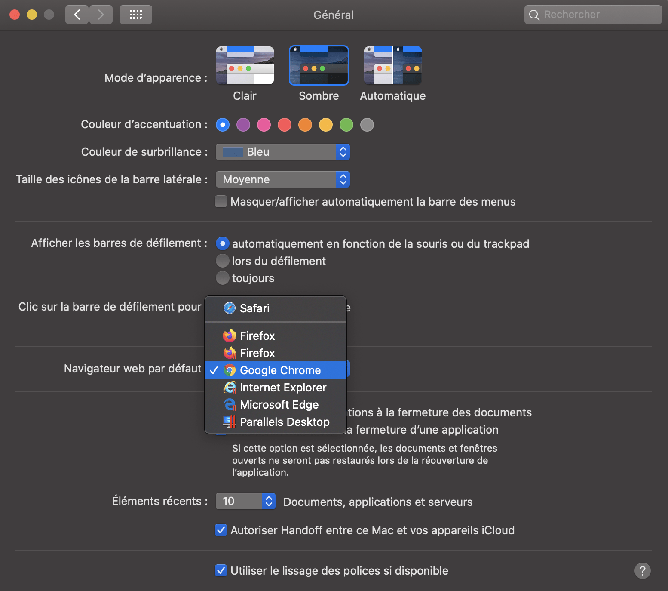The width and height of the screenshot is (668, 591).
Task: Open the Éléments récents 10 dropdown
Action: point(245,501)
